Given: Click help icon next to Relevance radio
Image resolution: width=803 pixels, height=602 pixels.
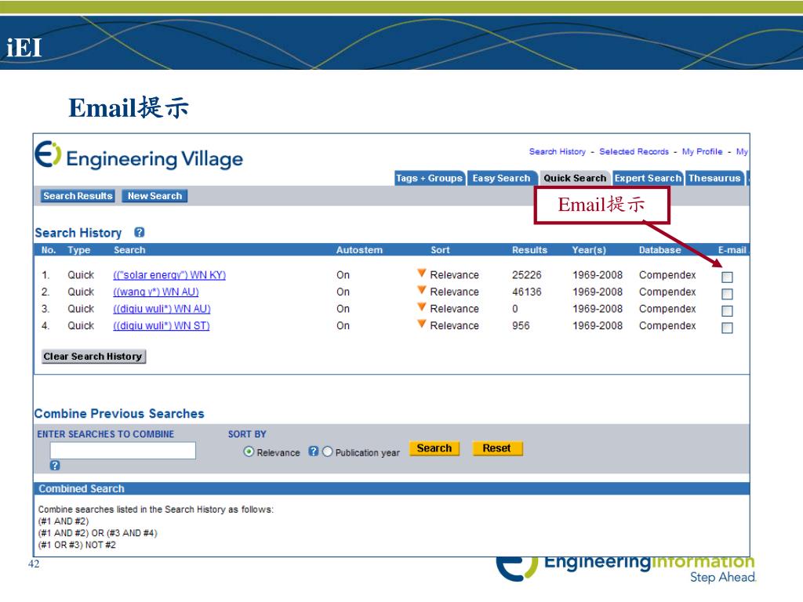Looking at the screenshot, I should pyautogui.click(x=314, y=451).
